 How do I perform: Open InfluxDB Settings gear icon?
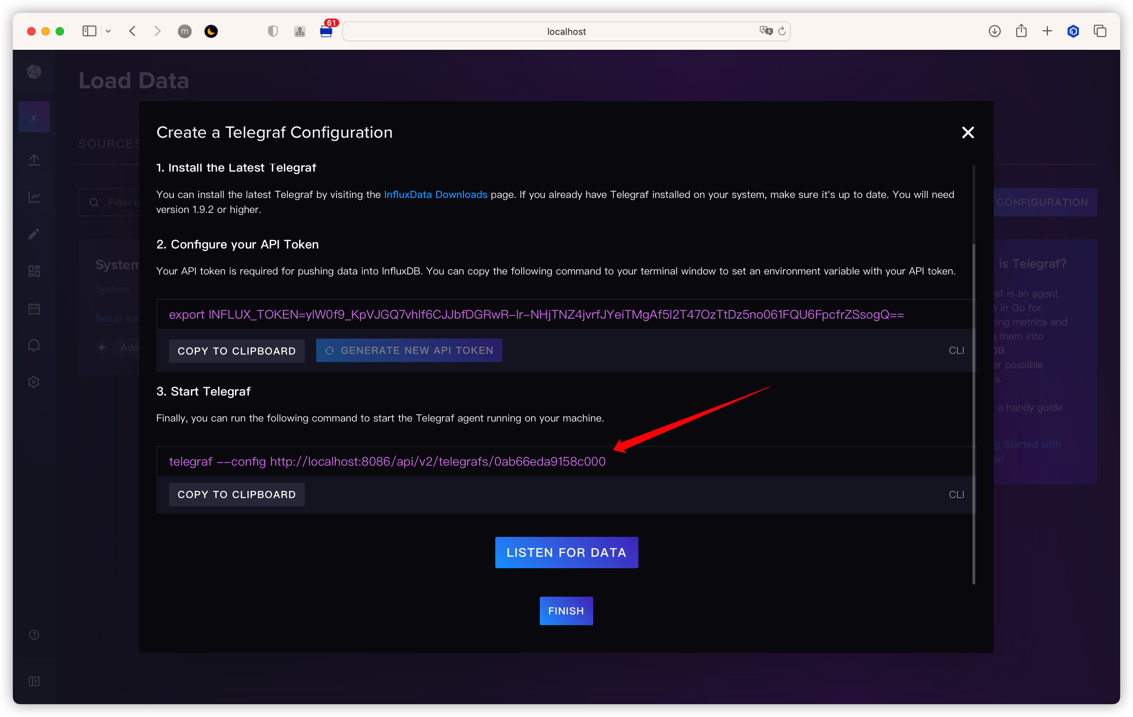(34, 382)
